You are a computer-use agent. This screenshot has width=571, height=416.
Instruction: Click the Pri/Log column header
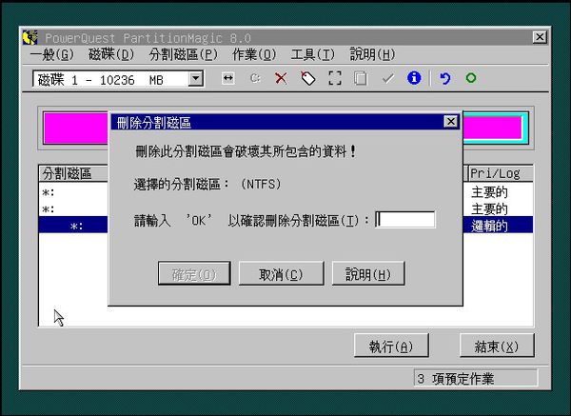(501, 173)
